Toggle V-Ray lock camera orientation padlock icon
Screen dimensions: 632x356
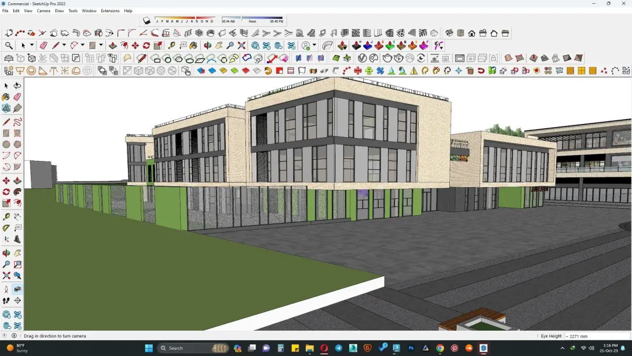click(493, 58)
